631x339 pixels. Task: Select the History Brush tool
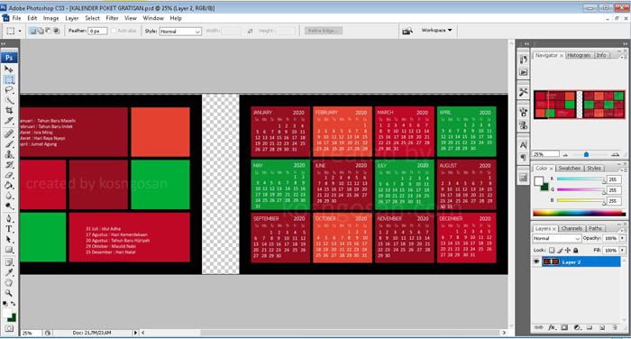click(9, 165)
